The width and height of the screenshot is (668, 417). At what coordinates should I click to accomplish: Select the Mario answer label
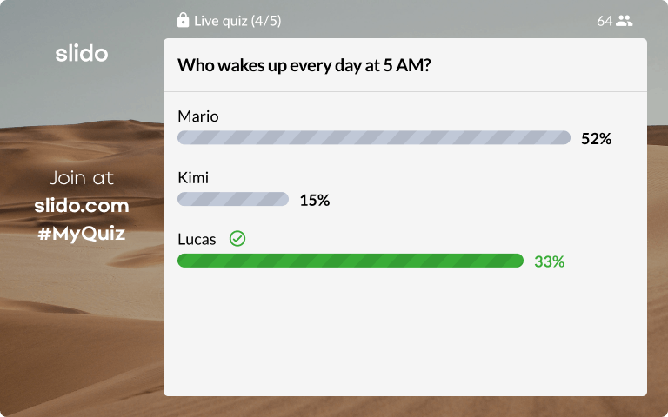[198, 116]
